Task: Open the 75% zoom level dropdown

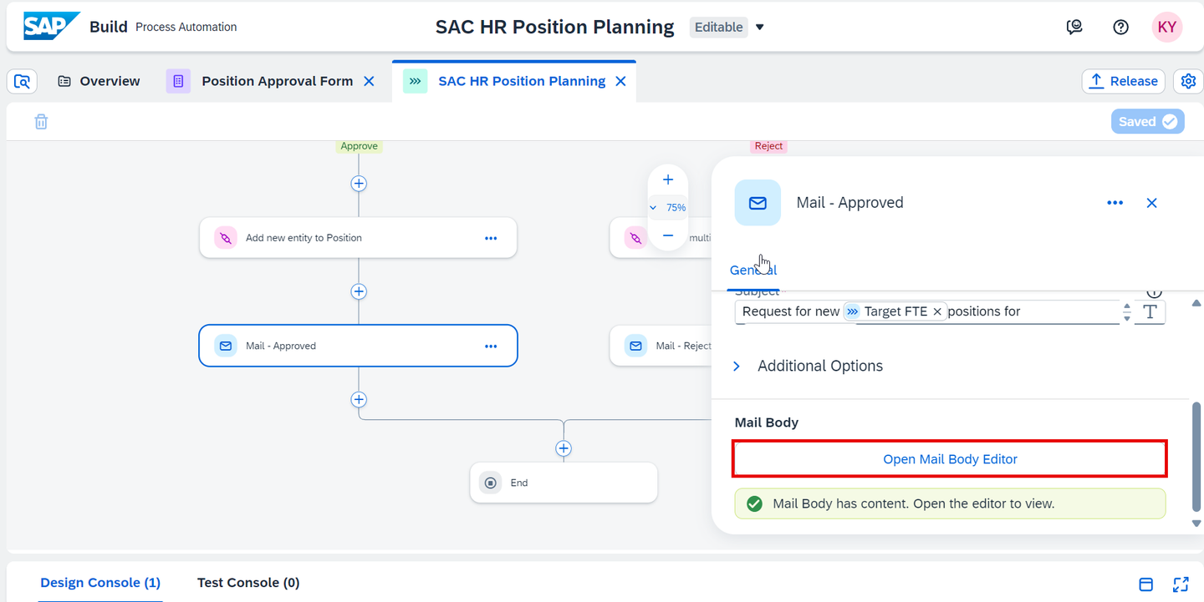Action: click(668, 208)
